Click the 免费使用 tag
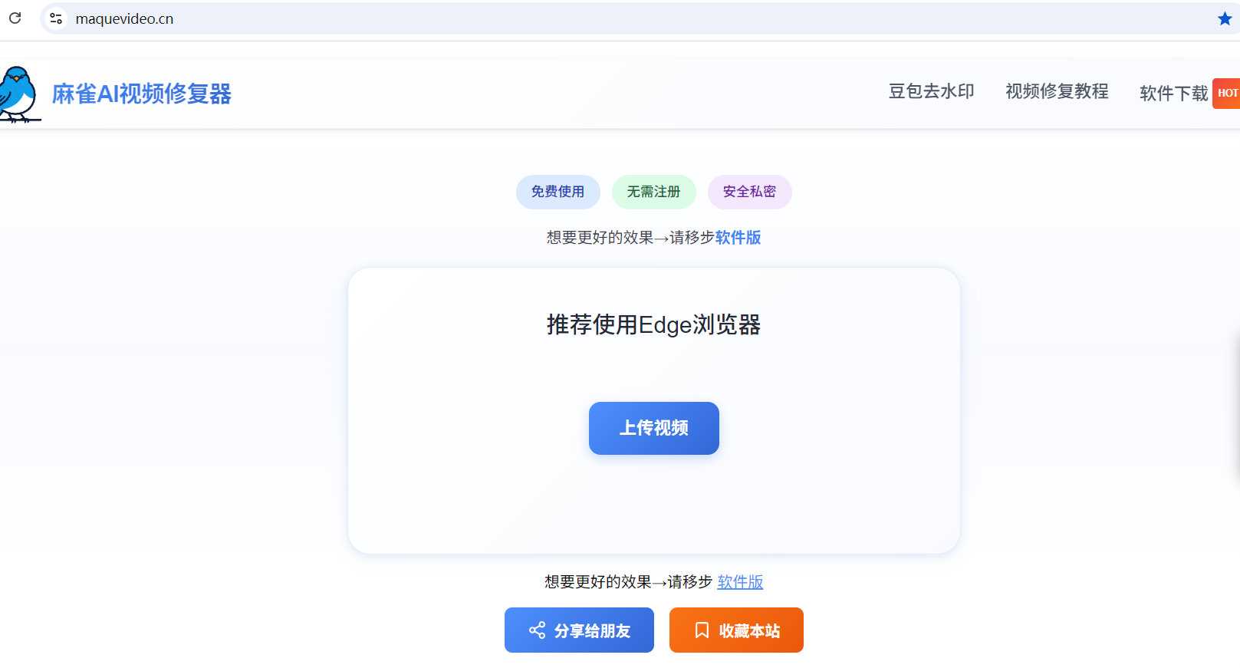The height and width of the screenshot is (668, 1240). [x=558, y=192]
